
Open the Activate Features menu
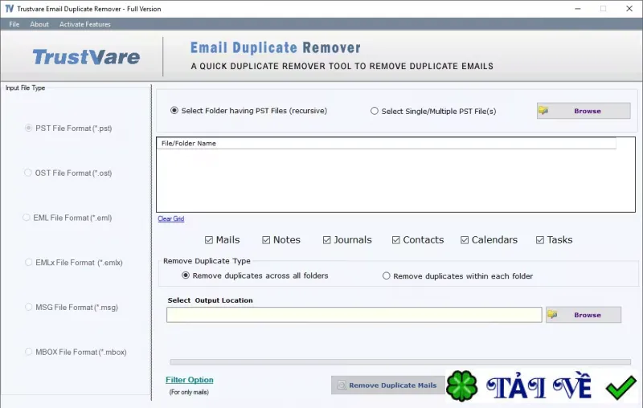click(85, 24)
